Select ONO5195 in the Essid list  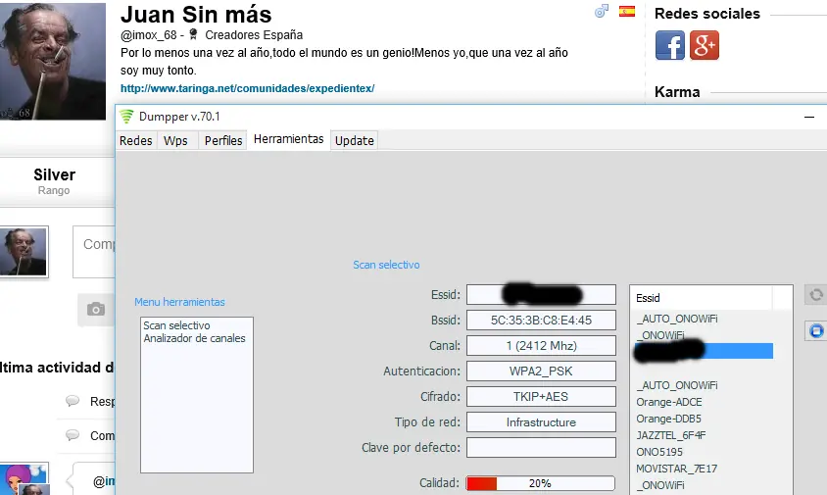[x=658, y=452]
